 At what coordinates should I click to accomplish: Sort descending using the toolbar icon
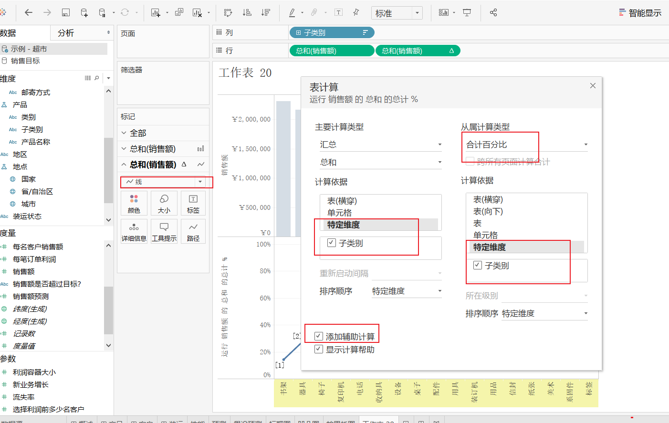(266, 12)
